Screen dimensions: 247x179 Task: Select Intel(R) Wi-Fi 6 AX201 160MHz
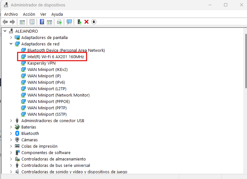coord(56,57)
